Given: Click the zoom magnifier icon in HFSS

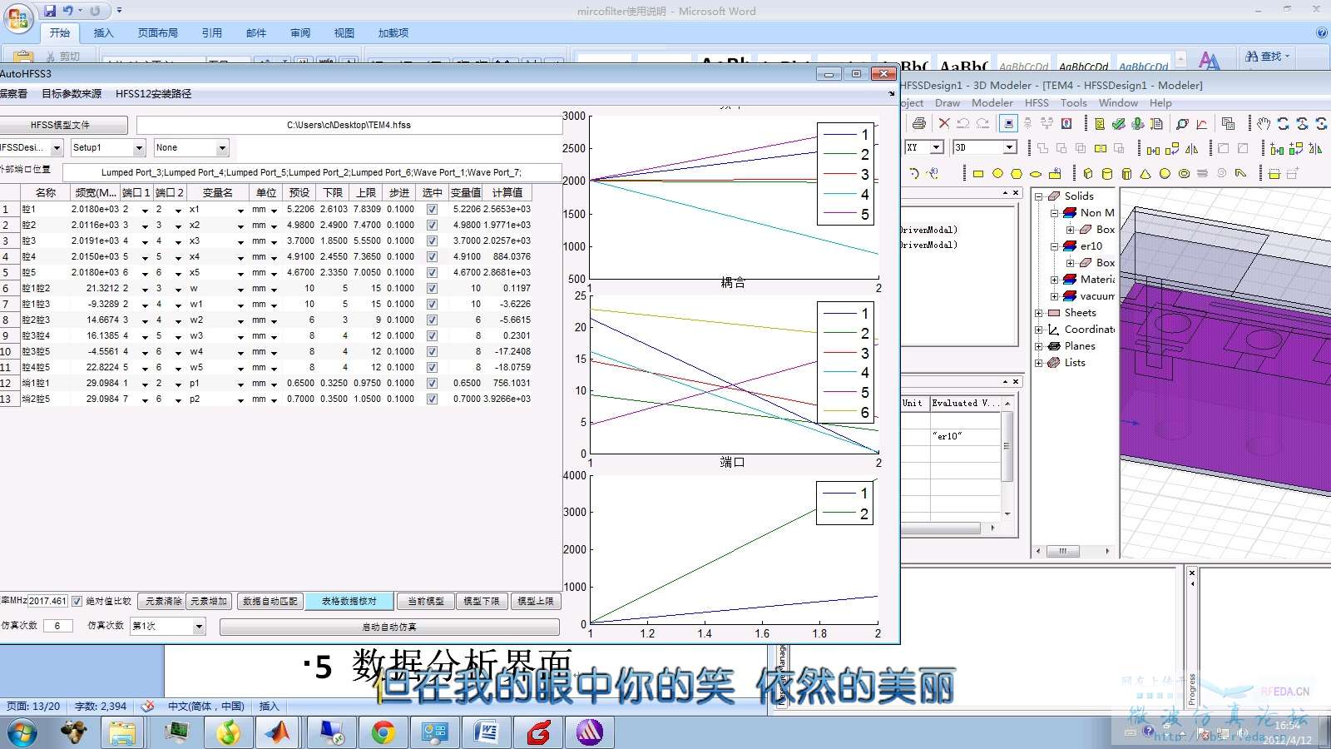Looking at the screenshot, I should [1182, 123].
